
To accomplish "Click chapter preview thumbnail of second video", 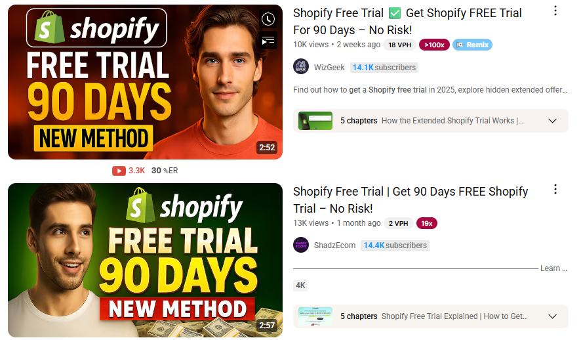I will click(x=315, y=316).
